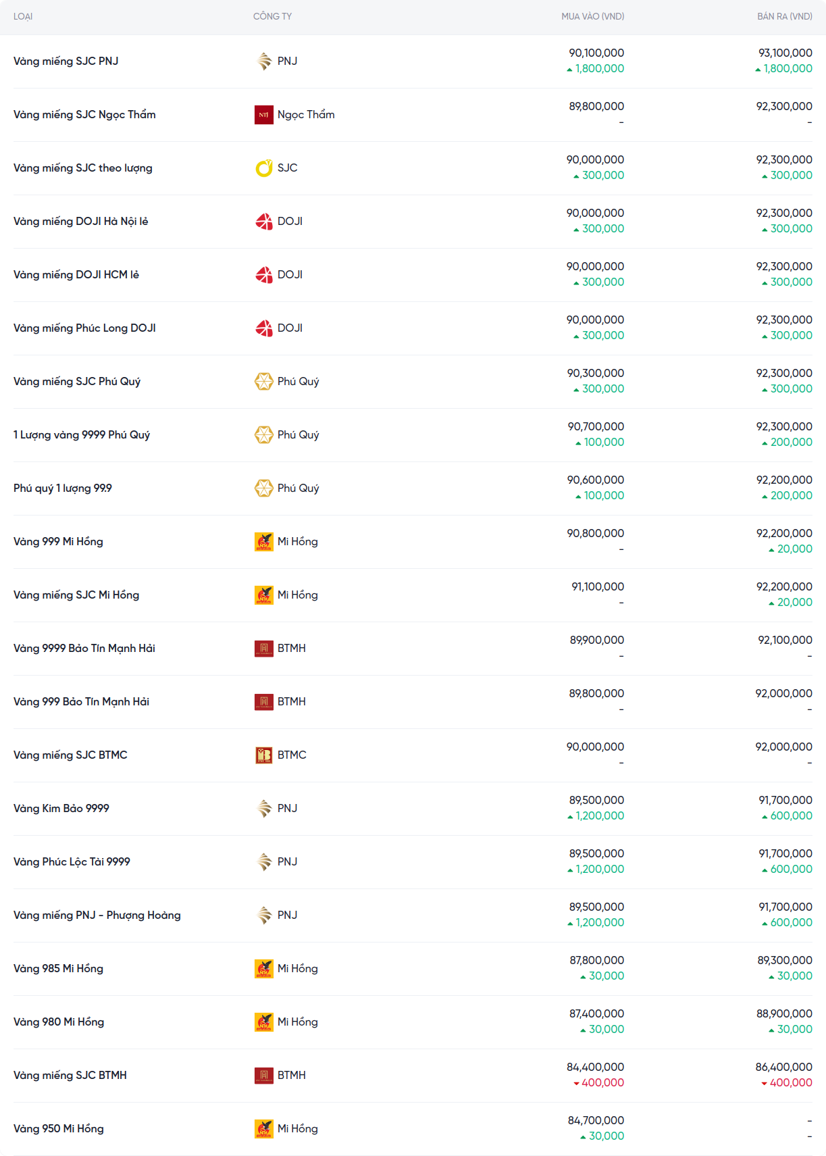This screenshot has width=826, height=1156.
Task: Click the yellow SJC ring logo
Action: (x=263, y=168)
